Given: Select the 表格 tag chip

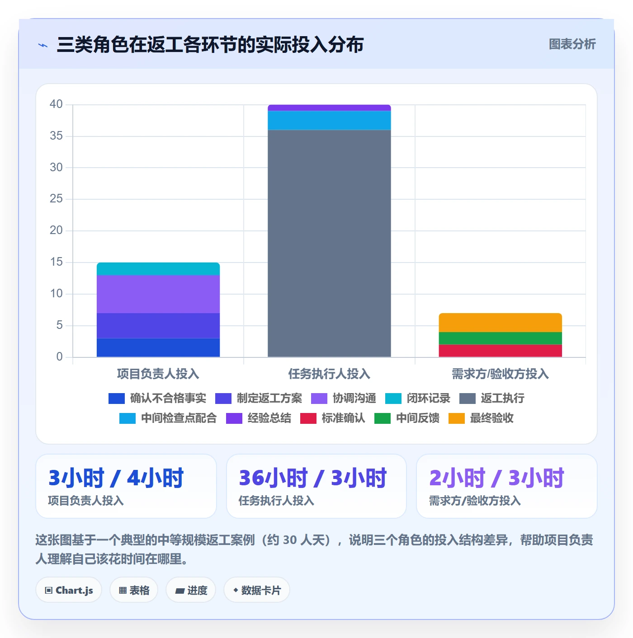Looking at the screenshot, I should (x=134, y=590).
